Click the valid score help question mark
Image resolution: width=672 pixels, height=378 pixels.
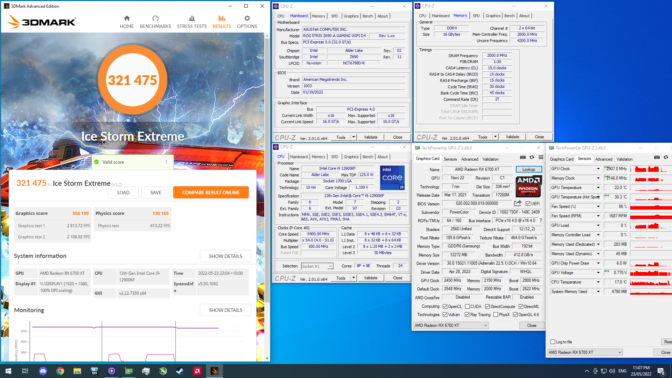pos(166,162)
